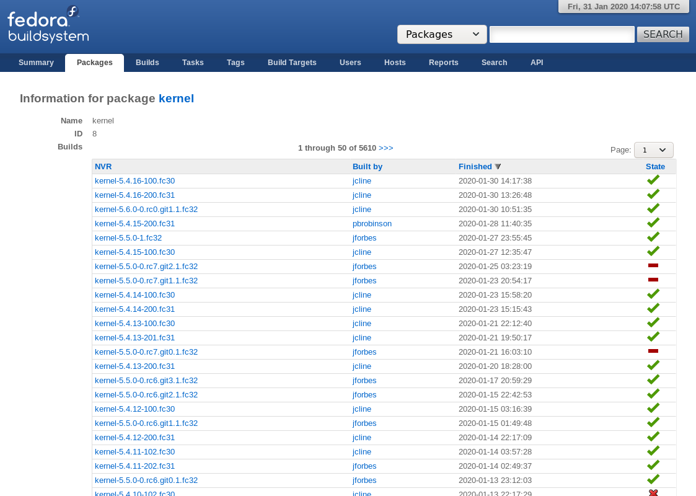Screen dimensions: 696x496
Task: Open the Users tab
Action: [350, 63]
